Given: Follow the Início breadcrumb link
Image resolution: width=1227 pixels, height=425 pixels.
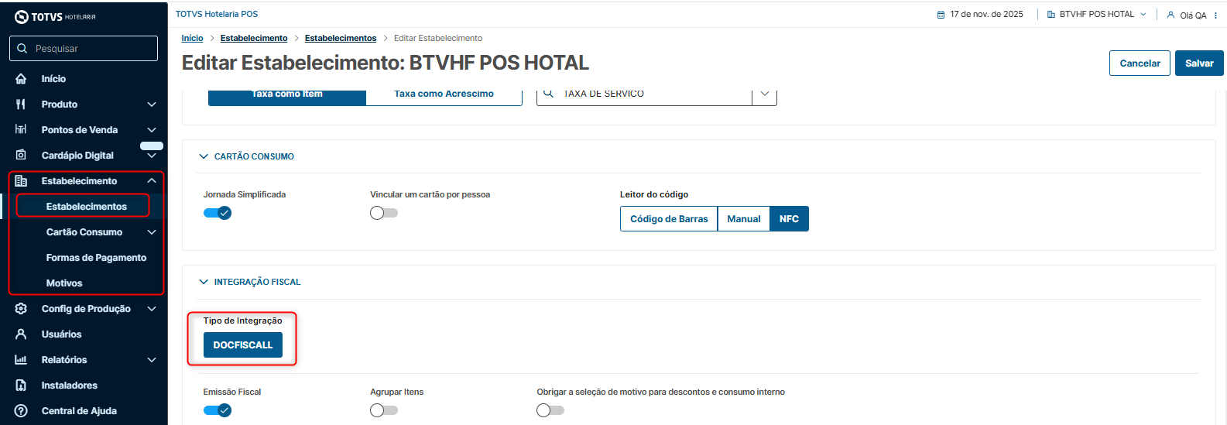Looking at the screenshot, I should (192, 38).
